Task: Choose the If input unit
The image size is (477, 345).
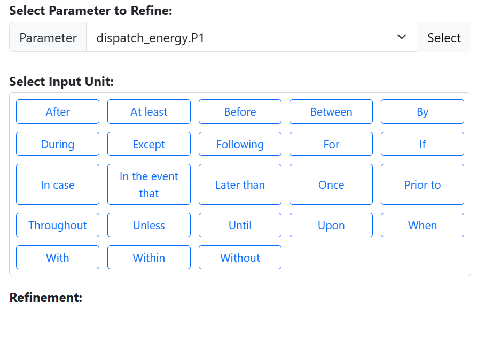Action: tap(423, 144)
